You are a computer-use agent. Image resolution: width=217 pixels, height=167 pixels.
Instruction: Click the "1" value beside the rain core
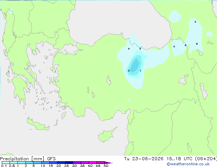[140, 71]
